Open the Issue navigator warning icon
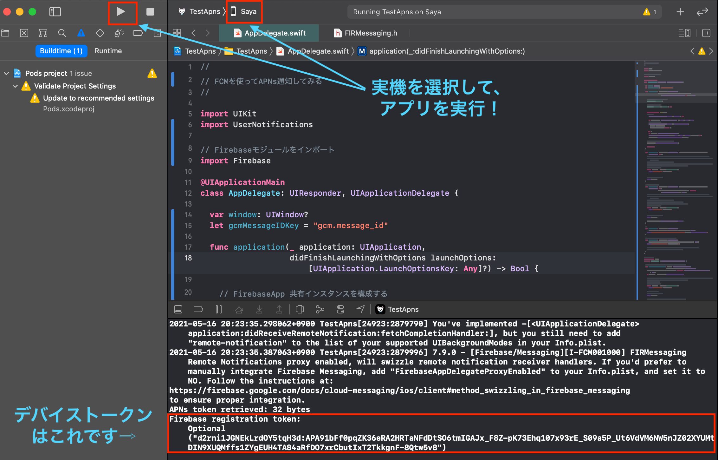718x460 pixels. coord(81,33)
